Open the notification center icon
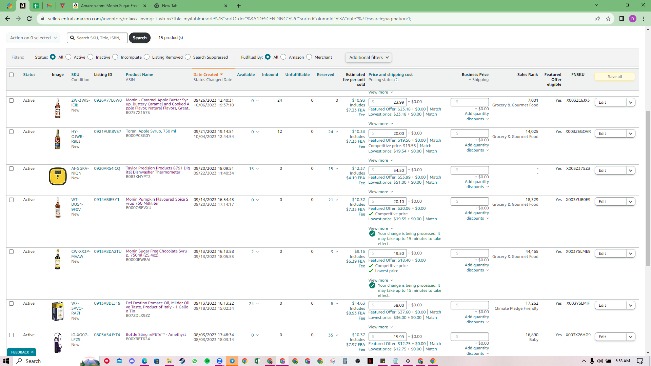Screen dimensions: 651x366 coord(640,361)
